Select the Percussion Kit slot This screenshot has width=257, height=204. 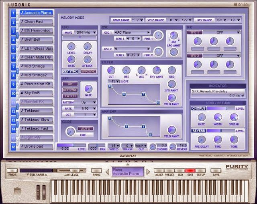[x=37, y=84]
